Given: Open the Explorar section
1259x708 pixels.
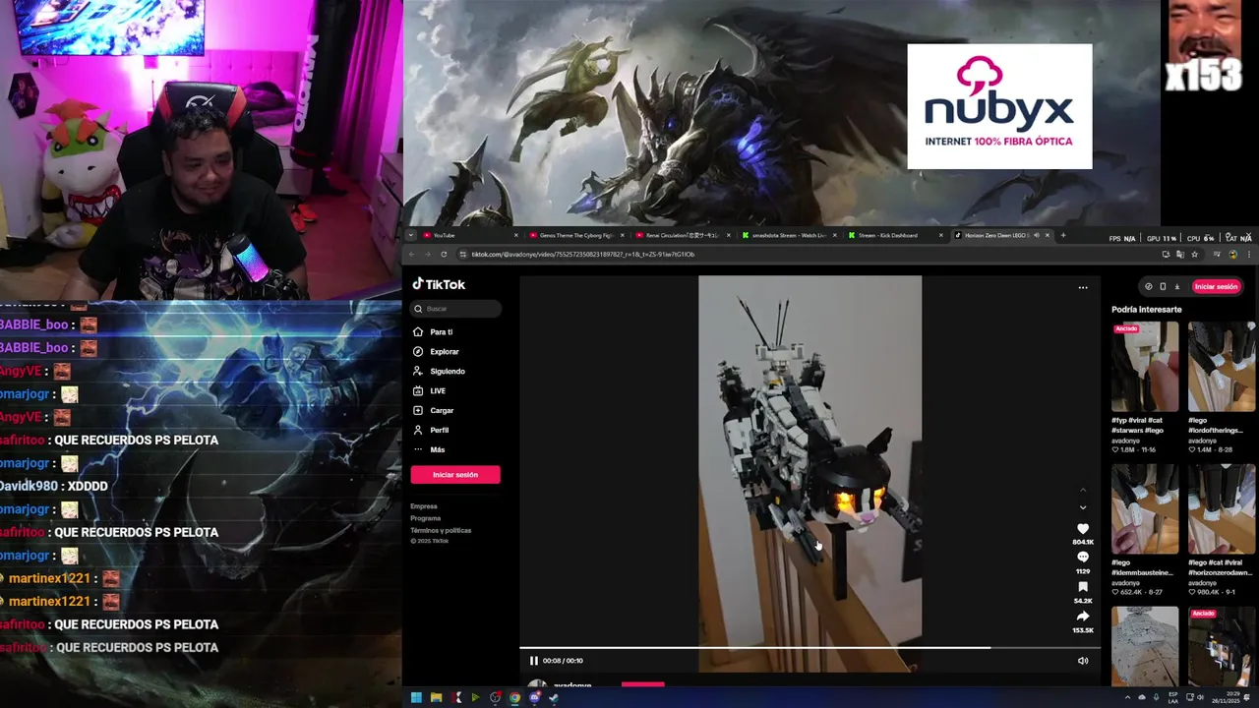Looking at the screenshot, I should click(x=444, y=352).
